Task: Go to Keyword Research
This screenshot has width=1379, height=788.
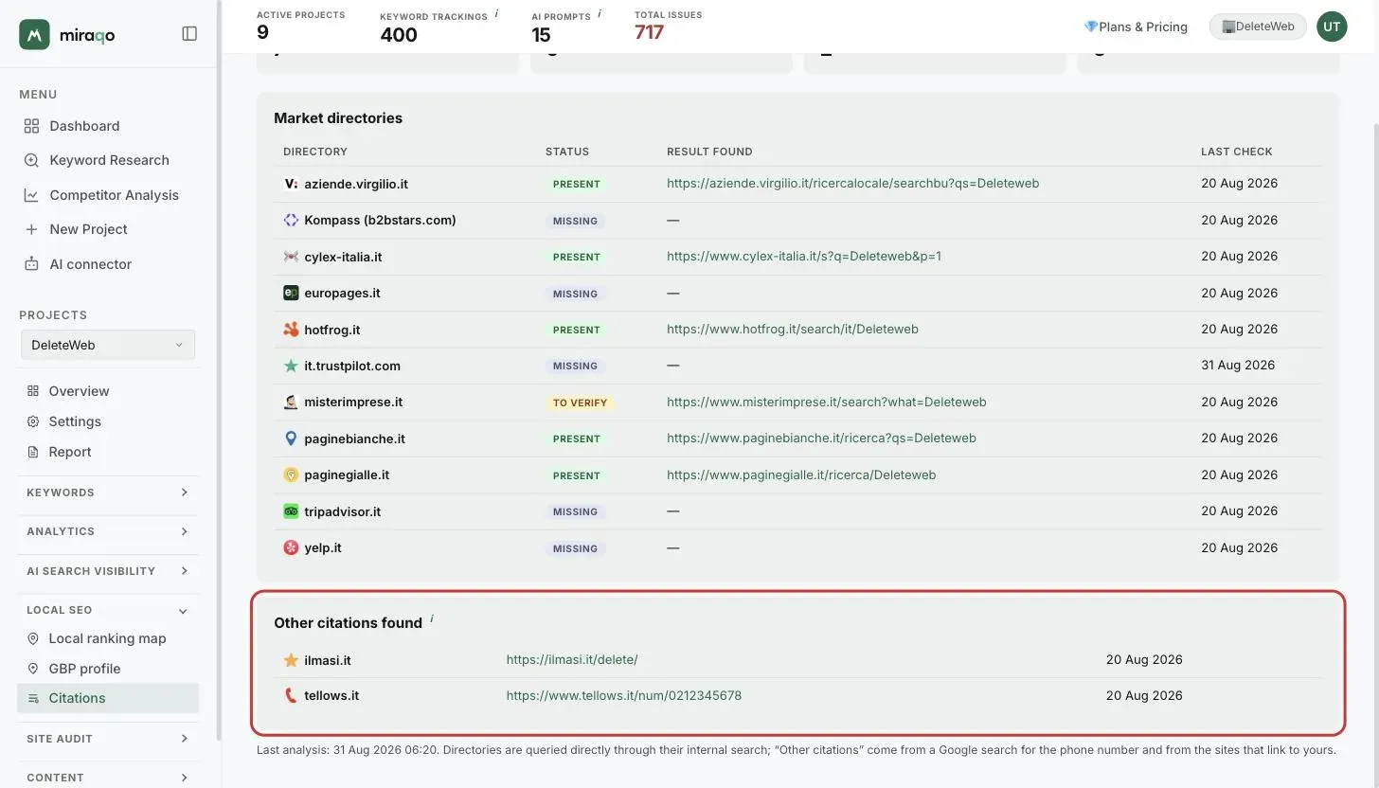Action: 108,160
